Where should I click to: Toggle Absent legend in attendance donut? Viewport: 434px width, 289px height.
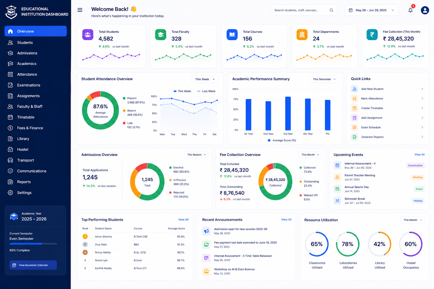(x=133, y=113)
